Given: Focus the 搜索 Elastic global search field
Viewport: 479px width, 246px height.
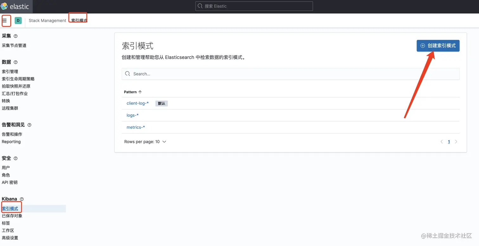Looking at the screenshot, I should [254, 6].
